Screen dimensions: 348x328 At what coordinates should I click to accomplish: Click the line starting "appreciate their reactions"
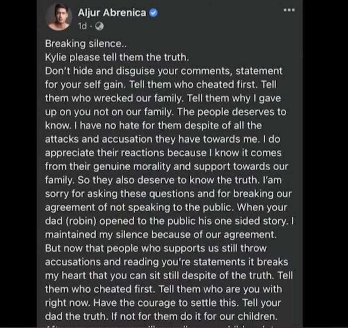pos(163,153)
